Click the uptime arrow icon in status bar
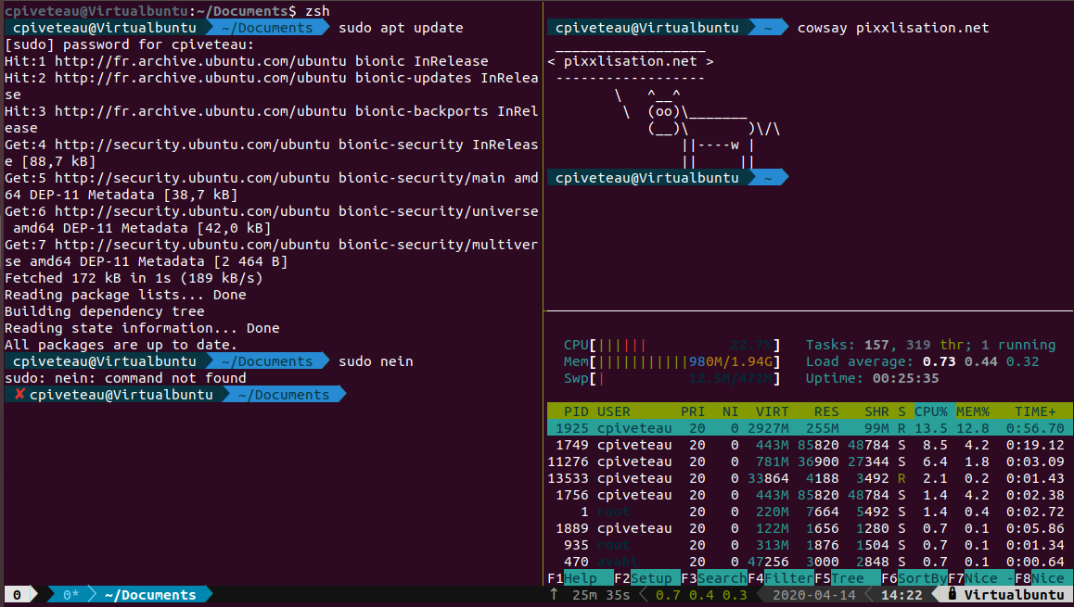This screenshot has width=1074, height=607. [555, 595]
